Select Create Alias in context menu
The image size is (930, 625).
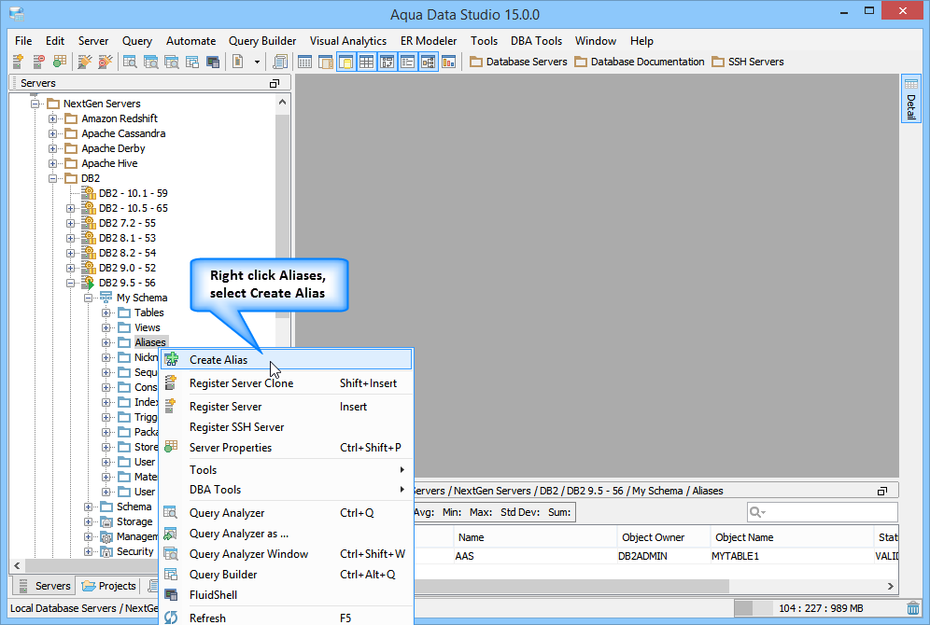287,359
